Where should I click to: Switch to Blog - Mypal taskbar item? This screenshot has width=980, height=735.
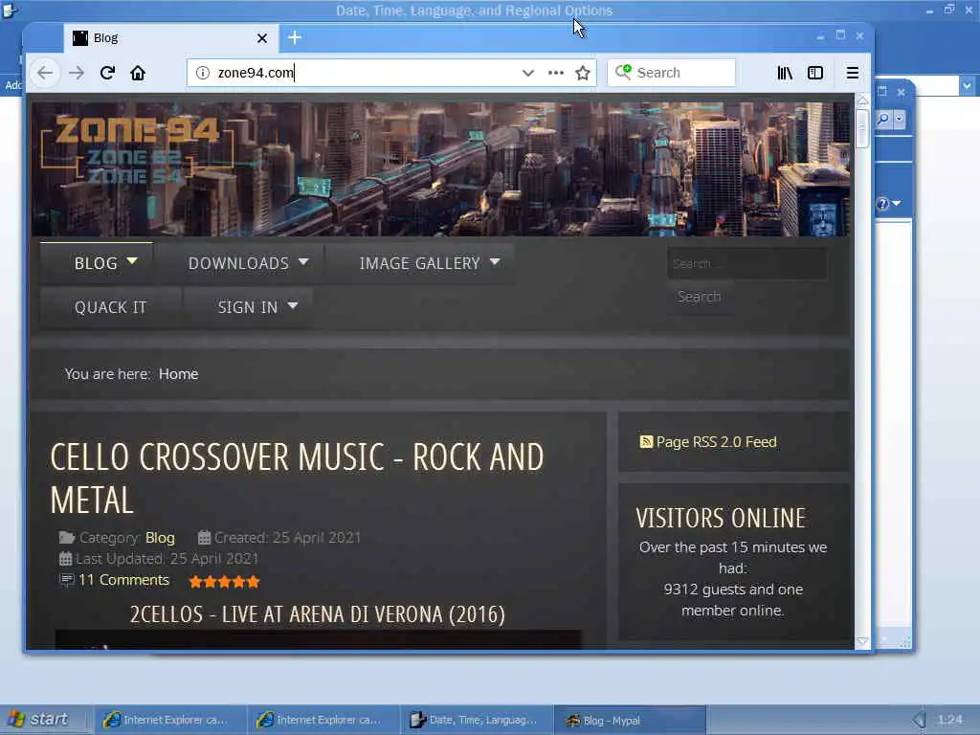(628, 720)
